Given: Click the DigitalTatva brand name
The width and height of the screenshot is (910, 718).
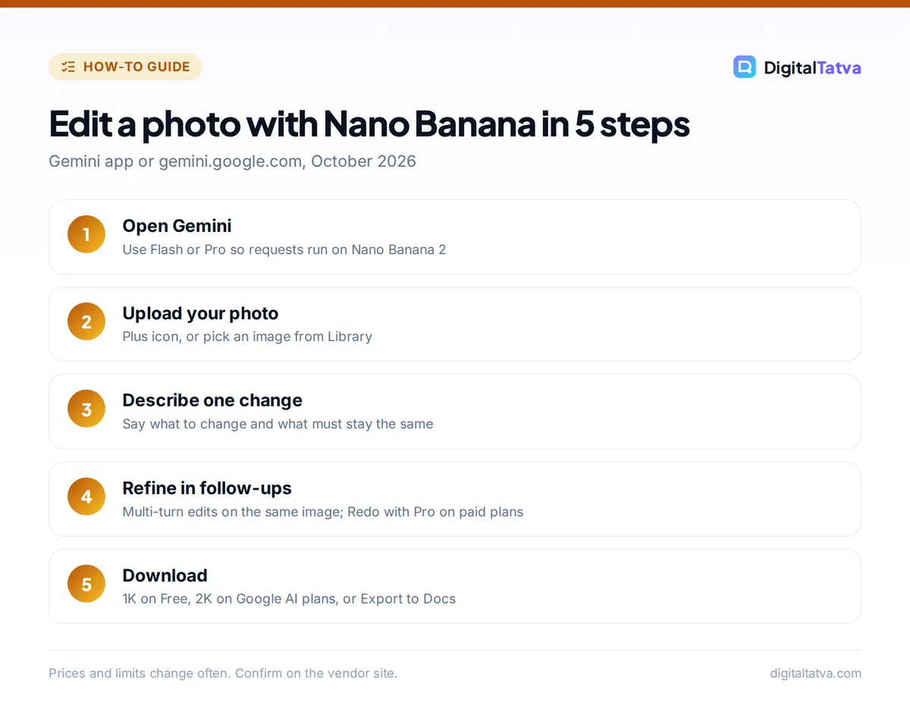Looking at the screenshot, I should tap(812, 67).
